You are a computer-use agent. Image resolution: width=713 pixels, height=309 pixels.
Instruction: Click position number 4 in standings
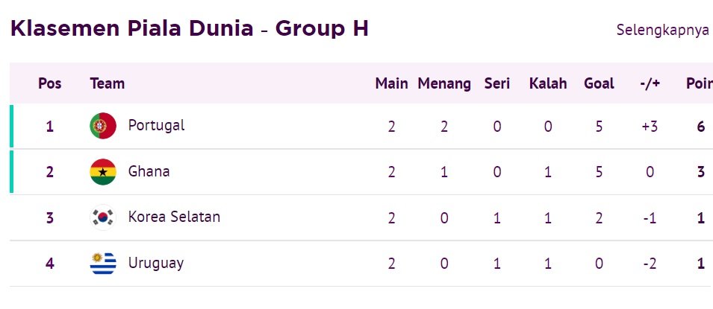(50, 264)
